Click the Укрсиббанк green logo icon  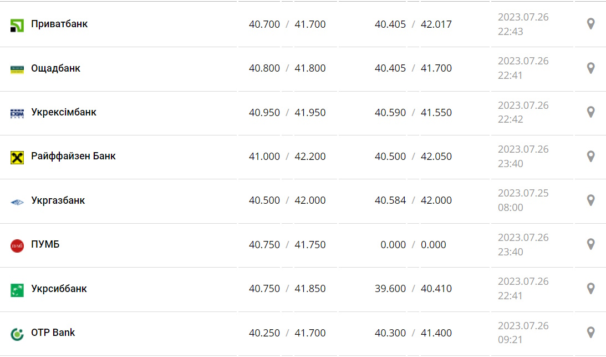point(17,290)
